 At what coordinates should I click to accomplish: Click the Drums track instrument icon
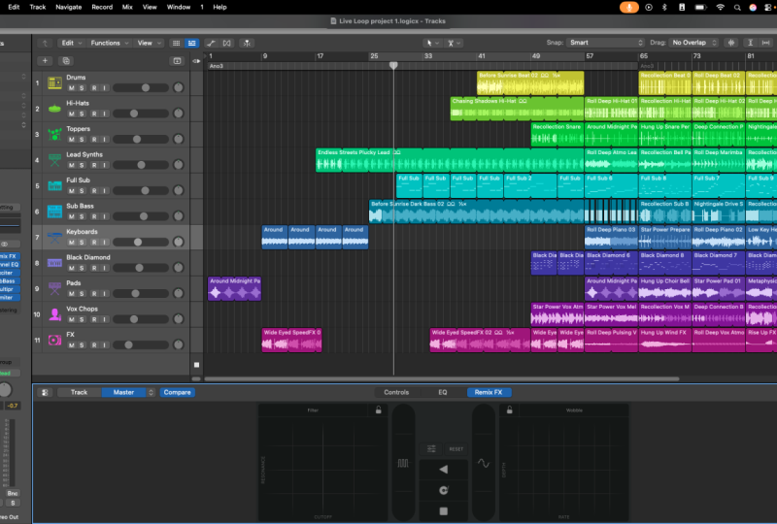pyautogui.click(x=54, y=82)
